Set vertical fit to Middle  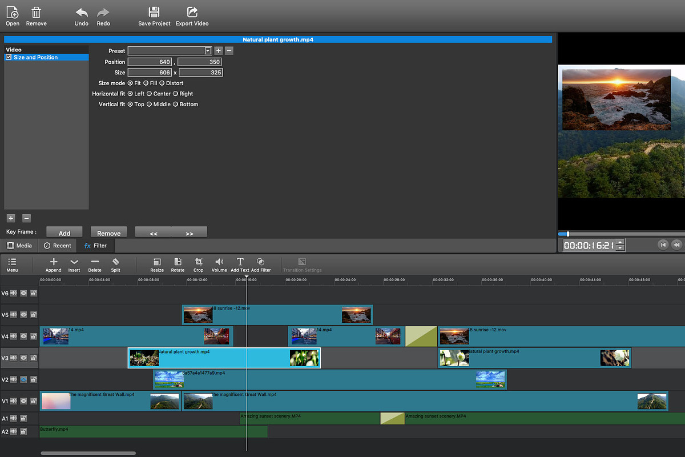(x=150, y=105)
